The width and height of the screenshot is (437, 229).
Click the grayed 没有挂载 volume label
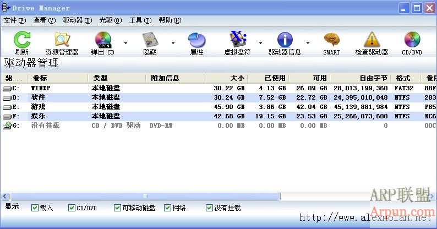tap(46, 126)
